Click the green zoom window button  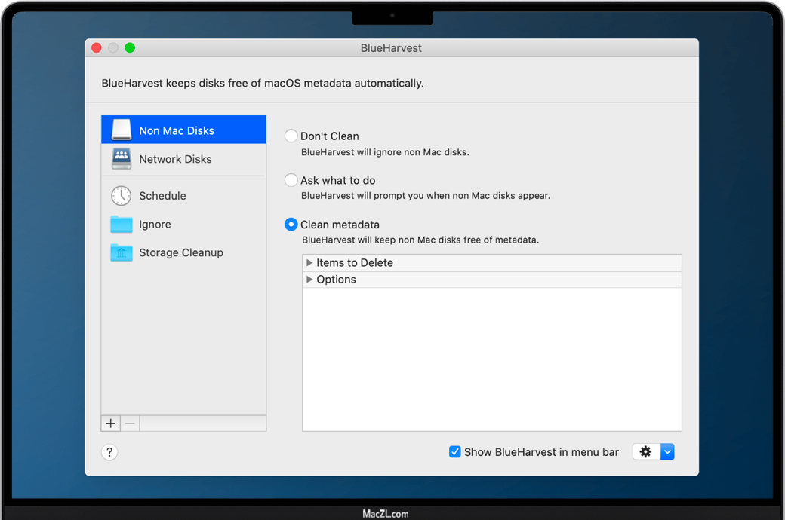coord(130,48)
